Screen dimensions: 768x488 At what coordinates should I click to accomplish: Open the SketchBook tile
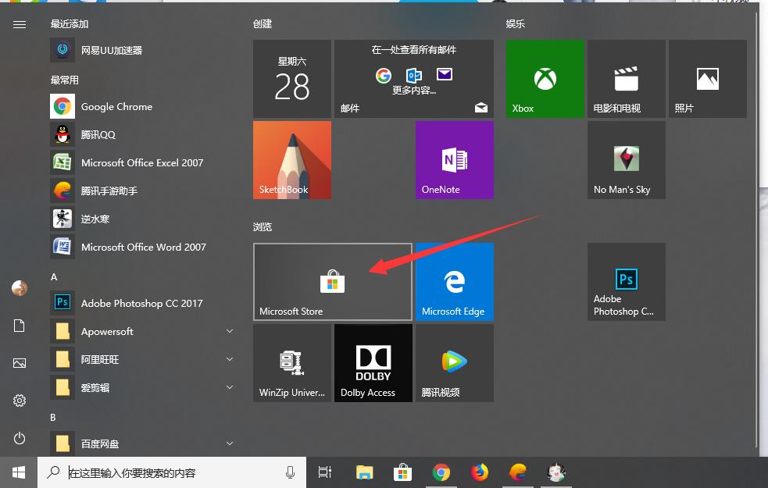point(291,160)
